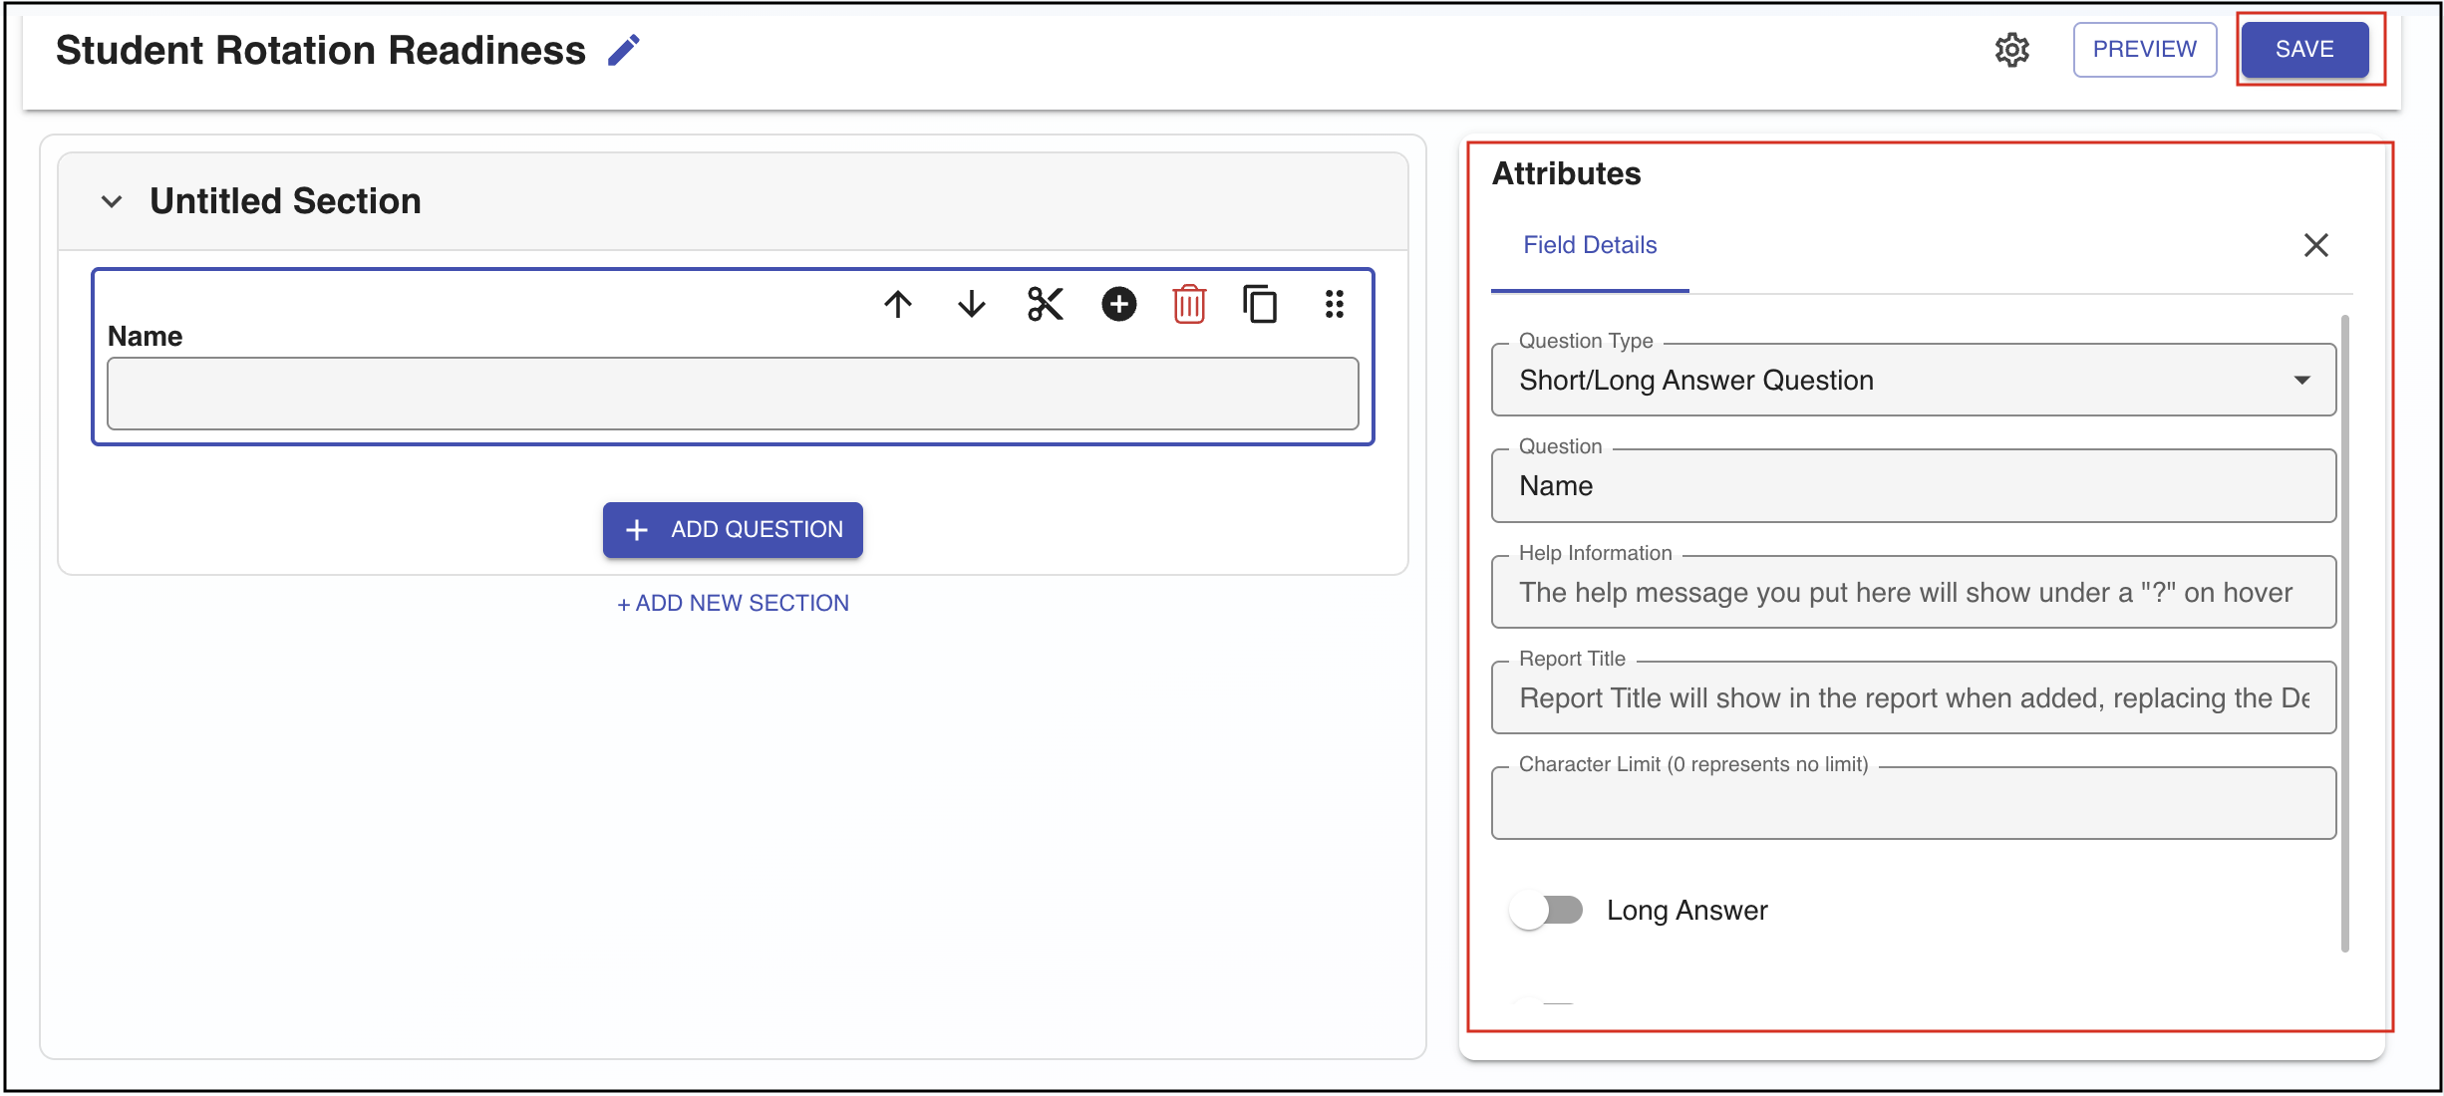Move the Name question up

click(x=898, y=304)
